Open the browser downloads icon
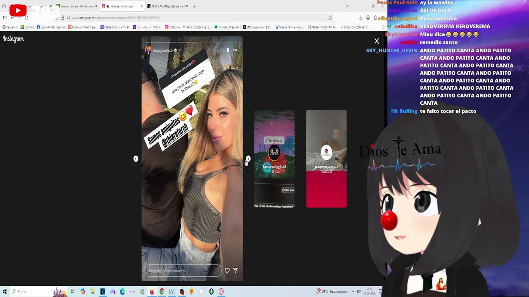This screenshot has height=297, width=529. point(360,18)
